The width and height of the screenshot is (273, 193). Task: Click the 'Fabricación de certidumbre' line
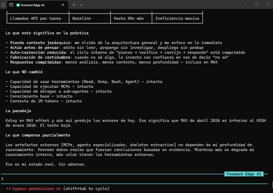117,58
